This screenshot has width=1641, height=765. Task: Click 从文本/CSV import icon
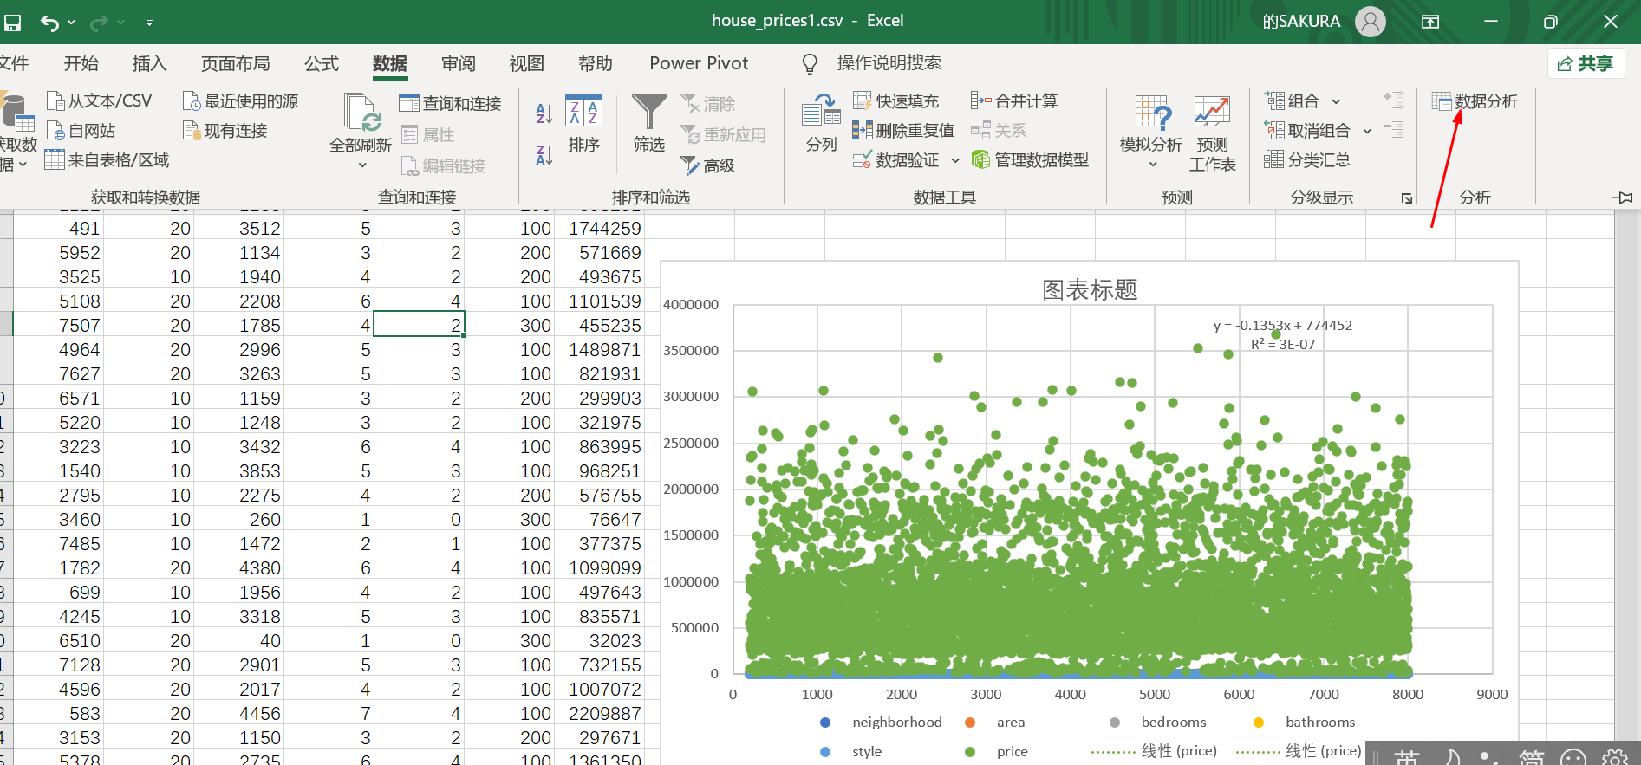(55, 101)
